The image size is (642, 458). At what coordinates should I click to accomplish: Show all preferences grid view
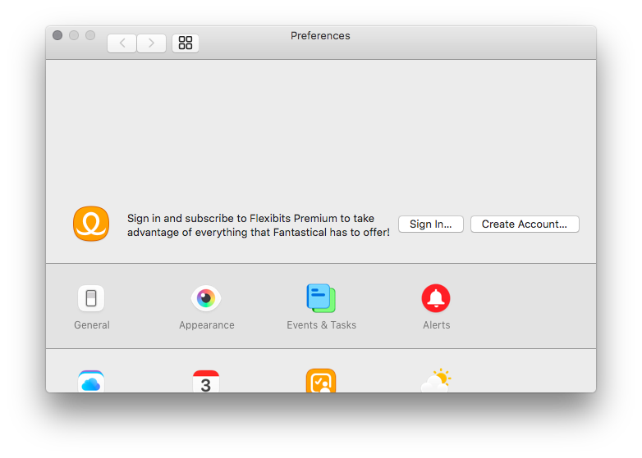coord(186,43)
